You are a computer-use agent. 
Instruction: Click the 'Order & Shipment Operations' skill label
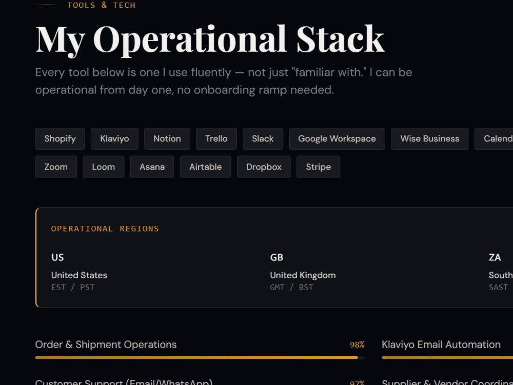point(106,344)
